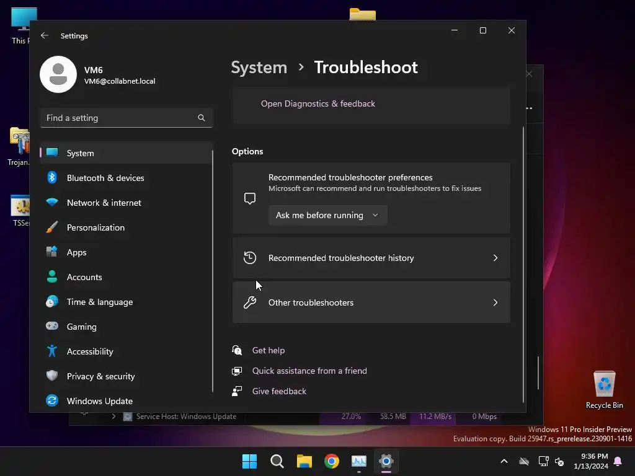
Task: Click the history clock icon
Action: 250,258
